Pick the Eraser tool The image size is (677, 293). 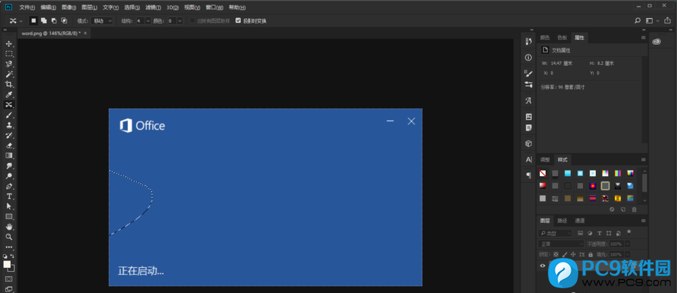point(9,145)
